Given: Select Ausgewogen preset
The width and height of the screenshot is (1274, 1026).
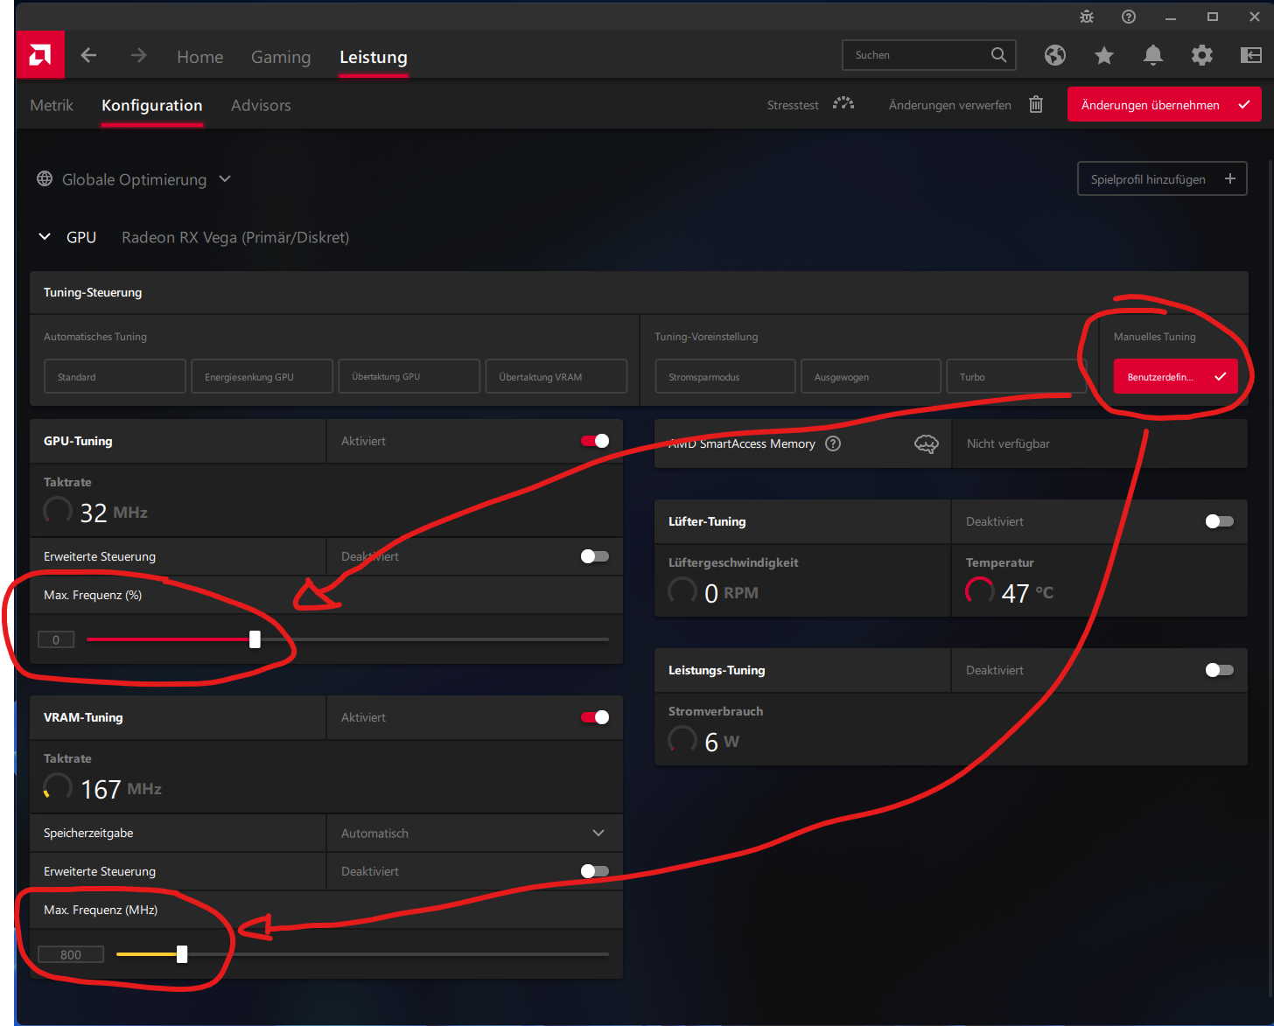Looking at the screenshot, I should 871,376.
